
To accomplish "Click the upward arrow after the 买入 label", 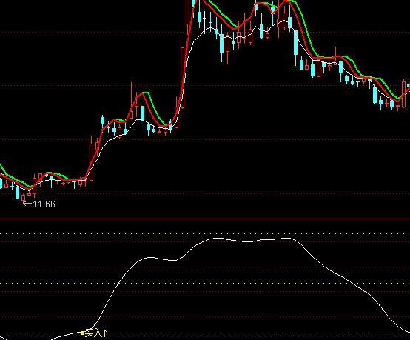I will [104, 333].
